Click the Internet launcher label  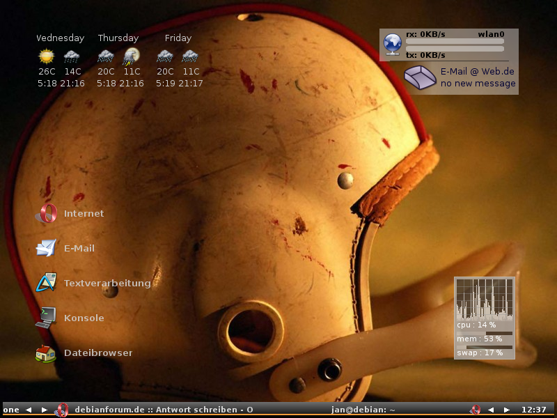tap(84, 214)
